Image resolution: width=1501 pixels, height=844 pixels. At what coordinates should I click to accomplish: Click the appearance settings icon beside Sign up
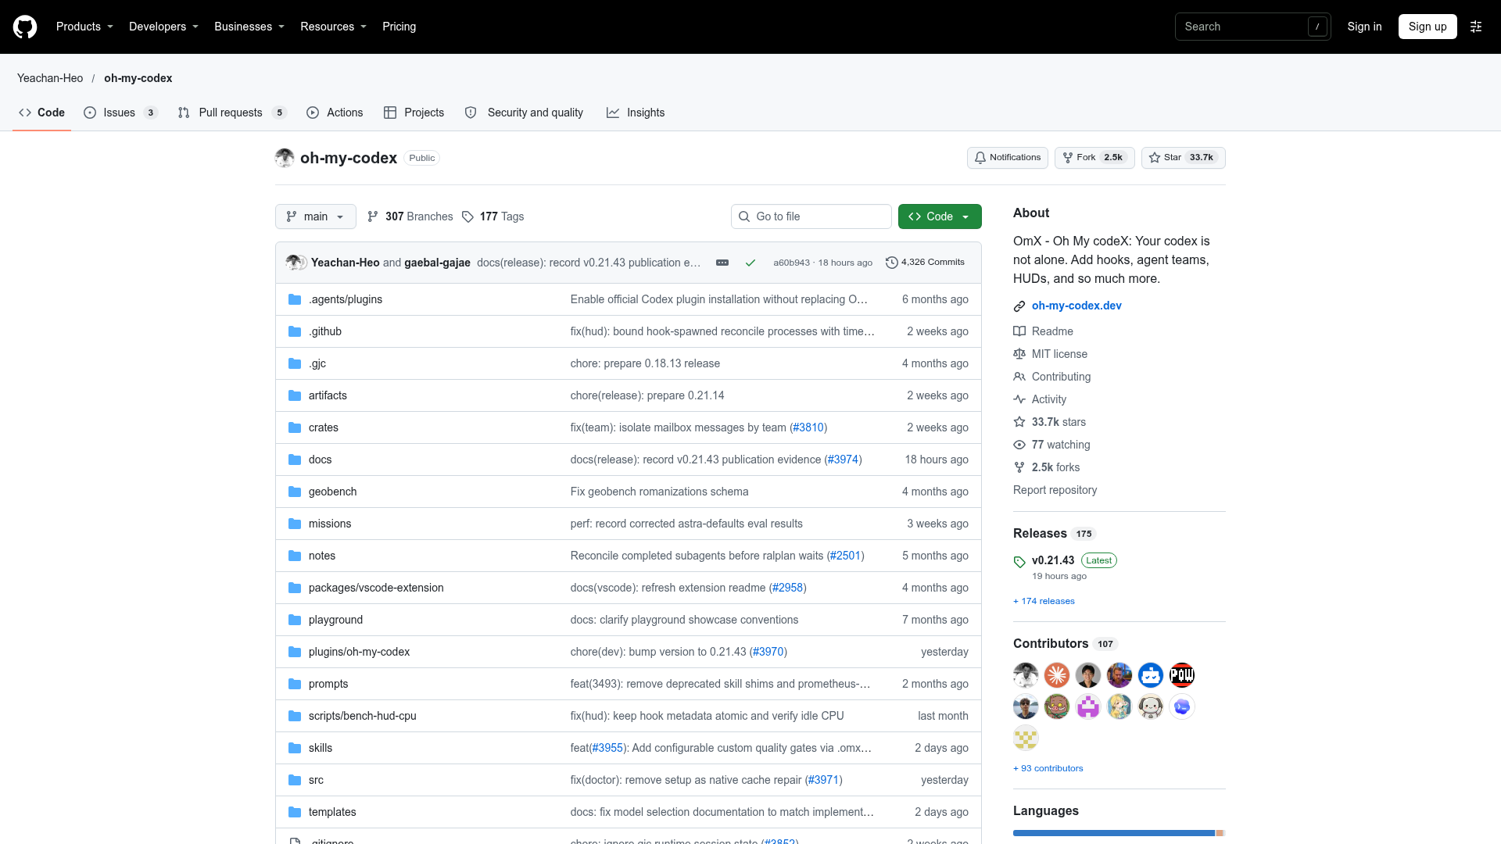[1476, 27]
